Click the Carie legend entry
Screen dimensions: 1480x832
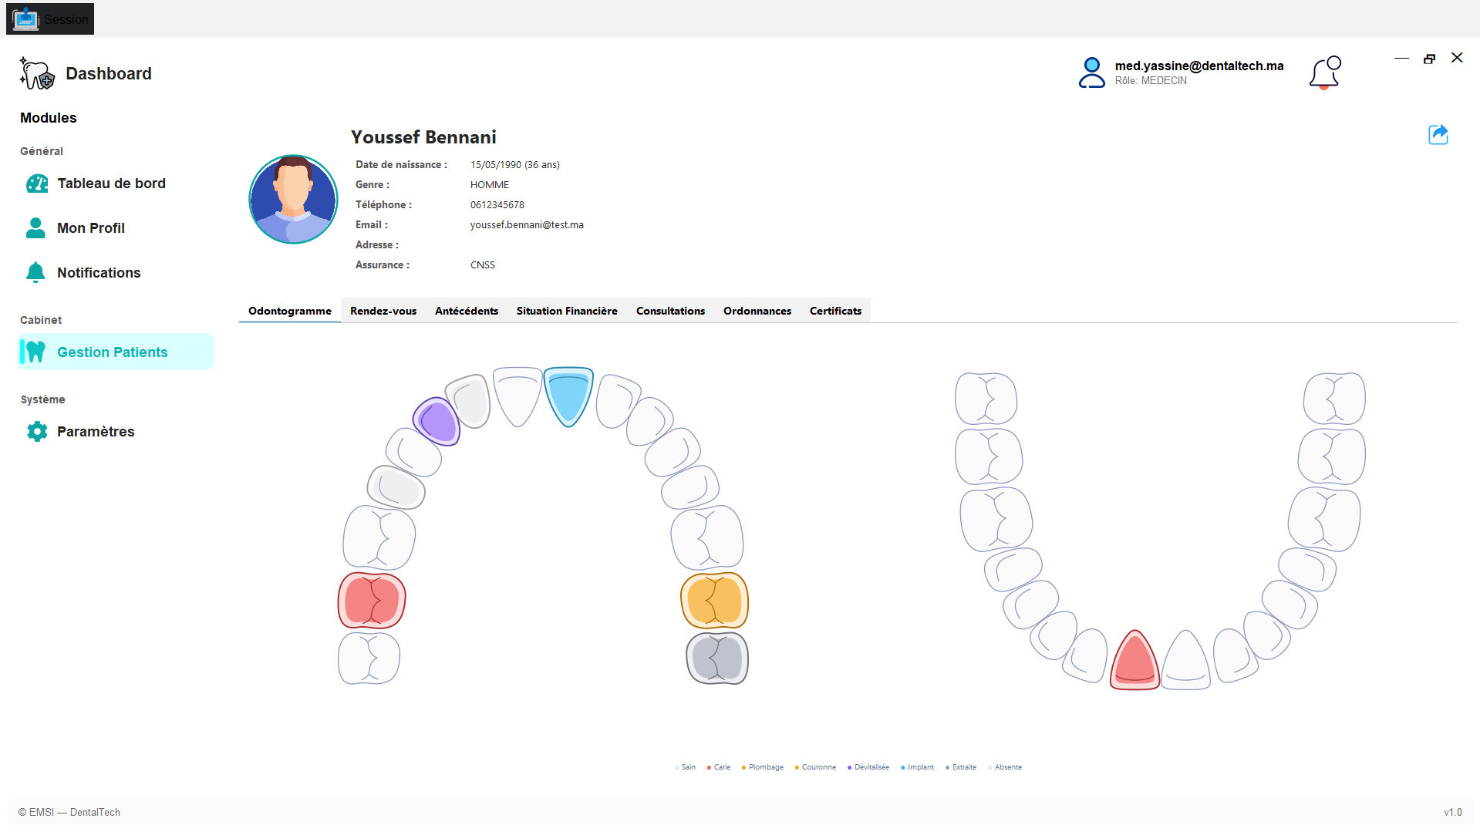(x=719, y=767)
